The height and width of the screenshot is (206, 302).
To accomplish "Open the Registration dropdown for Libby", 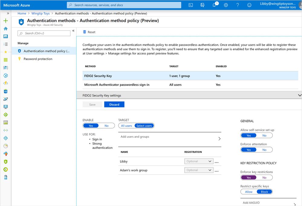I will [199, 161].
